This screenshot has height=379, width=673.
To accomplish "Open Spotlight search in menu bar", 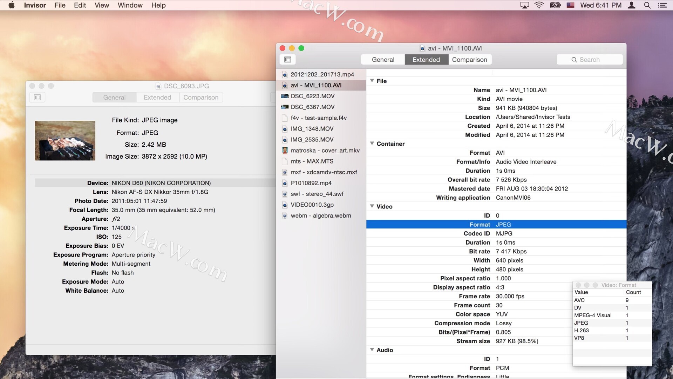I will (x=647, y=5).
